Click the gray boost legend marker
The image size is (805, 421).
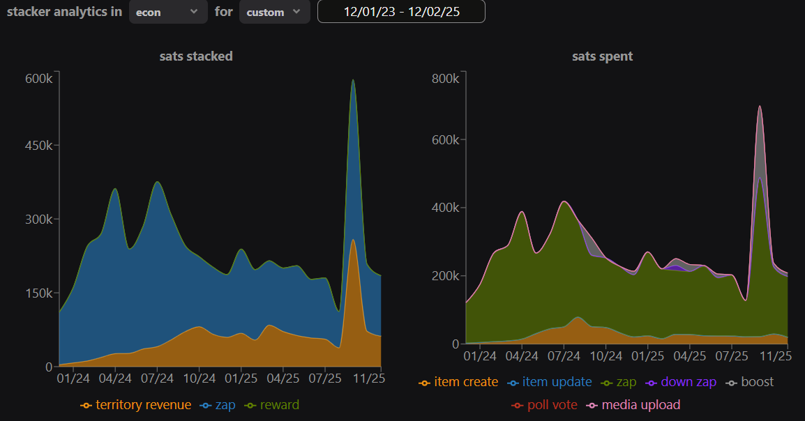(730, 383)
